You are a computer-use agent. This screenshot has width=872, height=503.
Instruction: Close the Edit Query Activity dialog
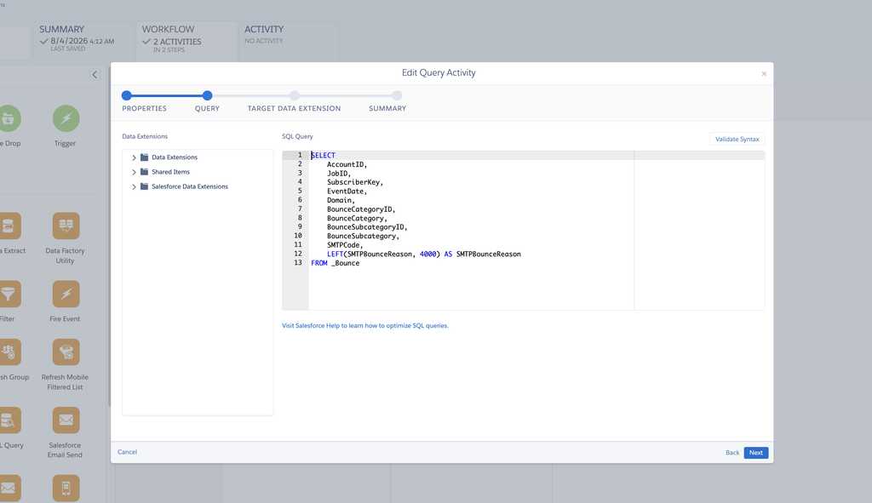(x=764, y=73)
